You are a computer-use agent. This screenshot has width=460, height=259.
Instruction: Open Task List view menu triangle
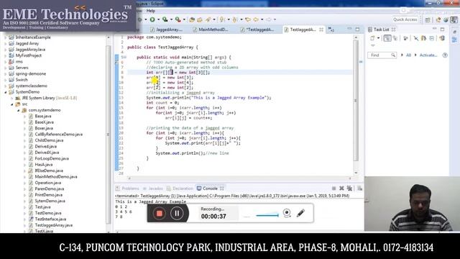point(373,45)
